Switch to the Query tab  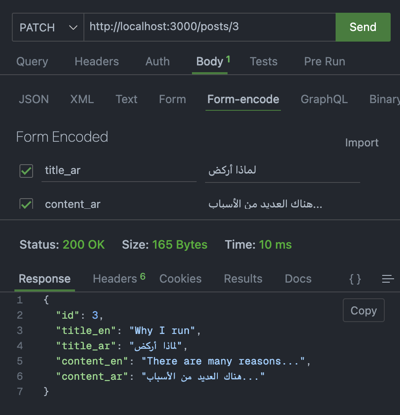click(x=32, y=62)
